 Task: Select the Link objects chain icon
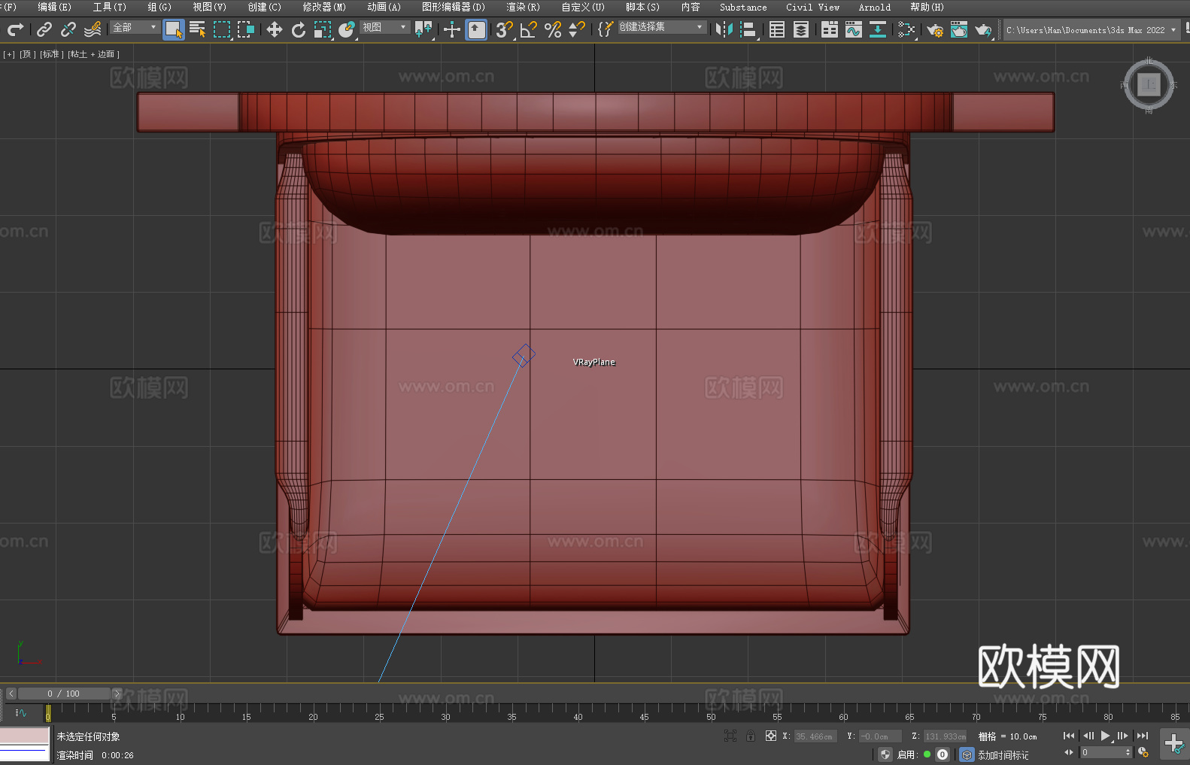coord(44,29)
